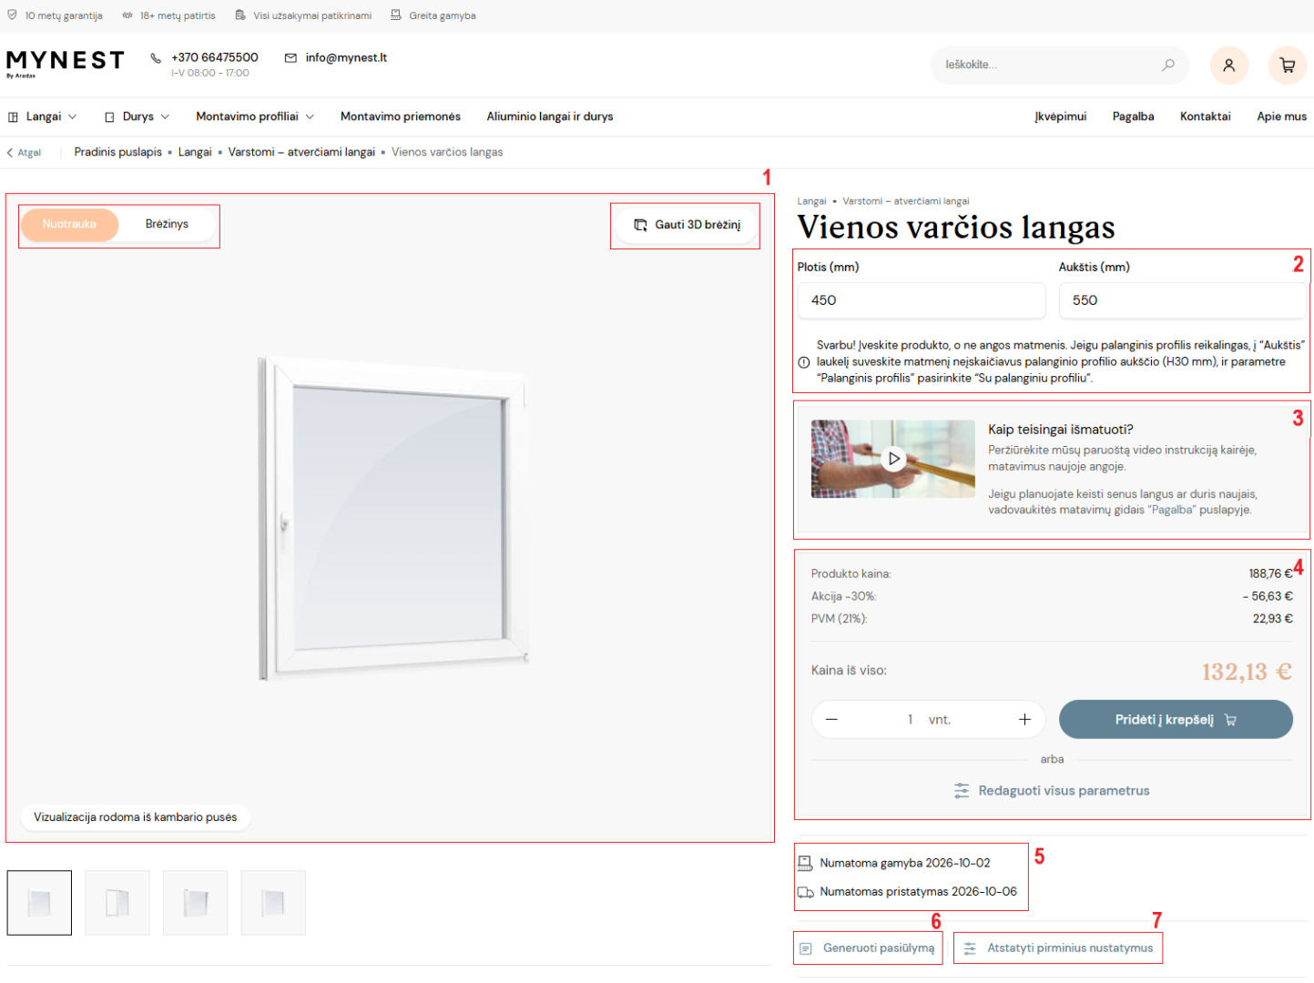Decrease quantity with the minus button
1314x983 pixels.
(831, 719)
